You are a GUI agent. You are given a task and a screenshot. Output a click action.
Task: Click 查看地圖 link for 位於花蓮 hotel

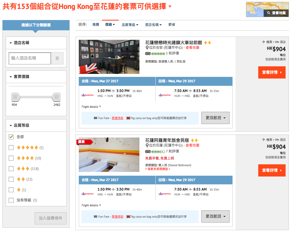click(x=192, y=145)
